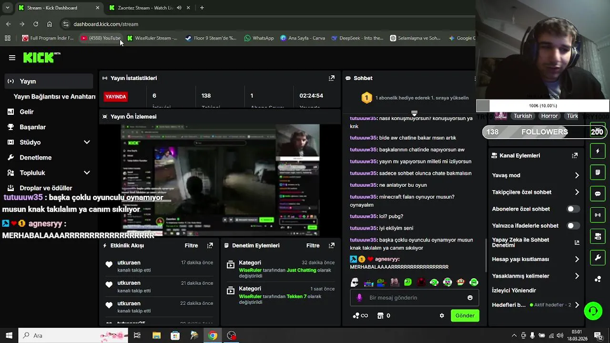This screenshot has height=343, width=610.
Task: Open Yavaş mod options
Action: (536, 175)
